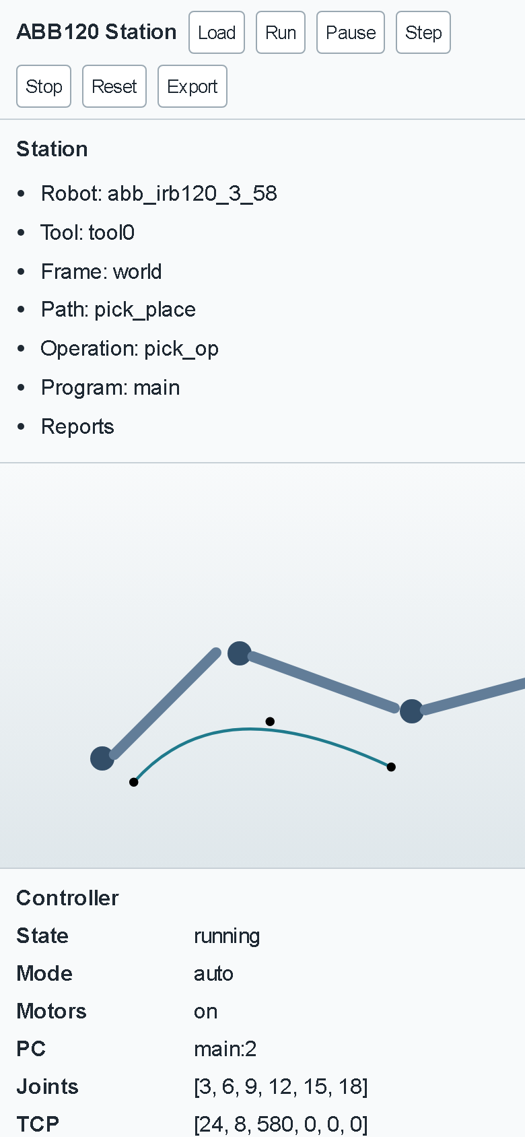Select Tool tool0 in the station list
Image resolution: width=525 pixels, height=1137 pixels.
point(87,233)
